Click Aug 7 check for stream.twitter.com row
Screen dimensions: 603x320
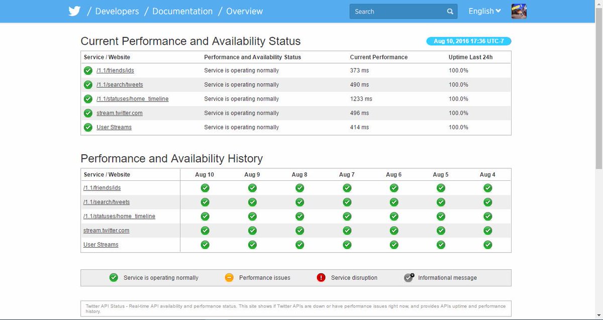(x=347, y=231)
